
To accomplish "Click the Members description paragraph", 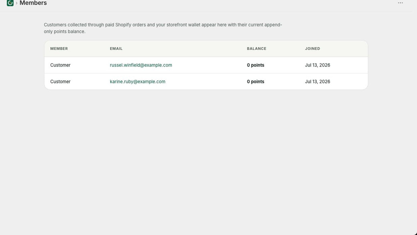I will click(163, 28).
